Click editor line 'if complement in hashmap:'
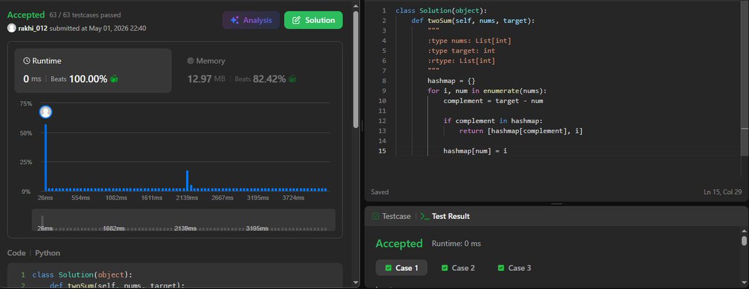 pos(493,121)
